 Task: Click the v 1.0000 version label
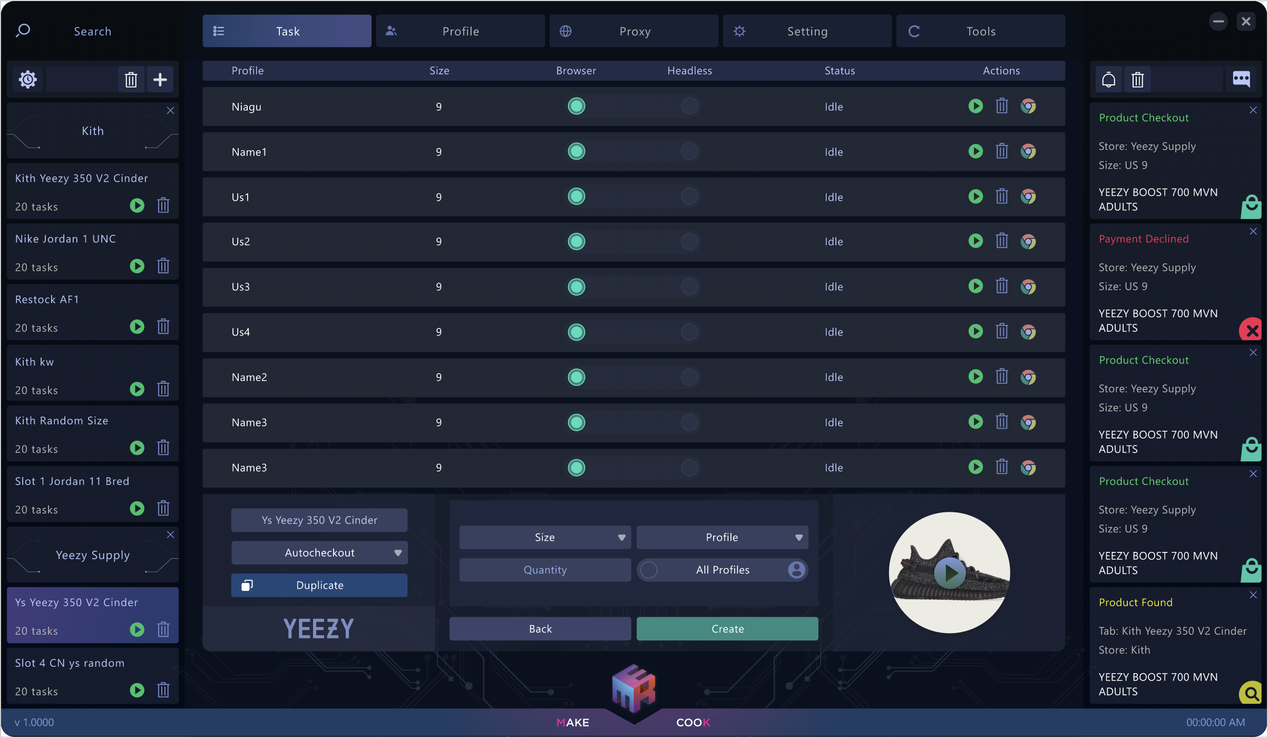(x=34, y=722)
